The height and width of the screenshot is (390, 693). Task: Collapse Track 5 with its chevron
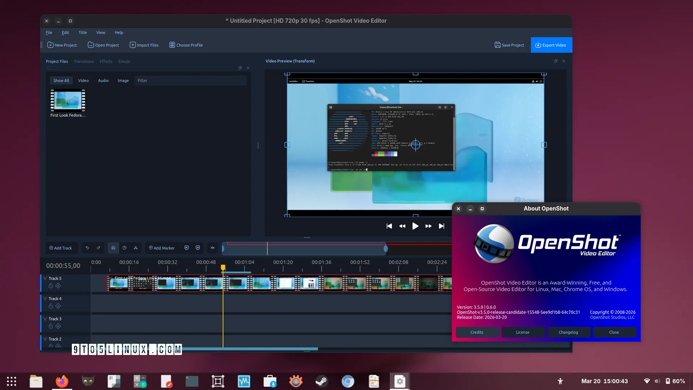pyautogui.click(x=45, y=278)
